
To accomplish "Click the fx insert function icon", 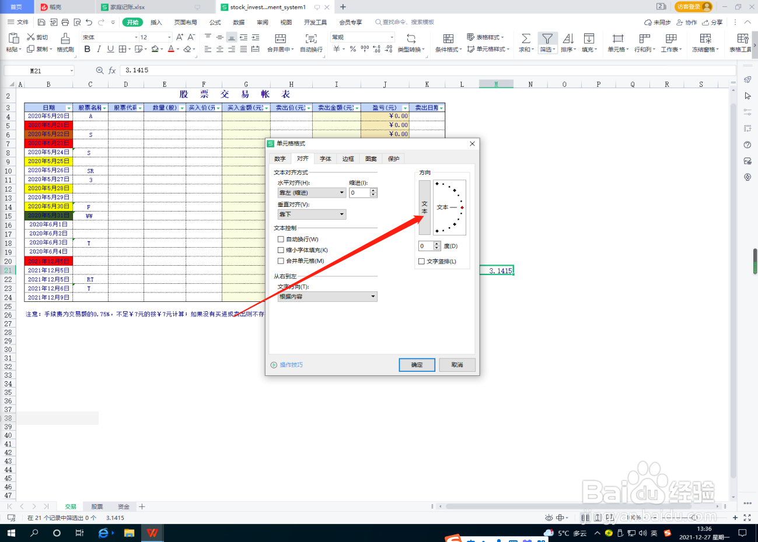I will point(112,70).
